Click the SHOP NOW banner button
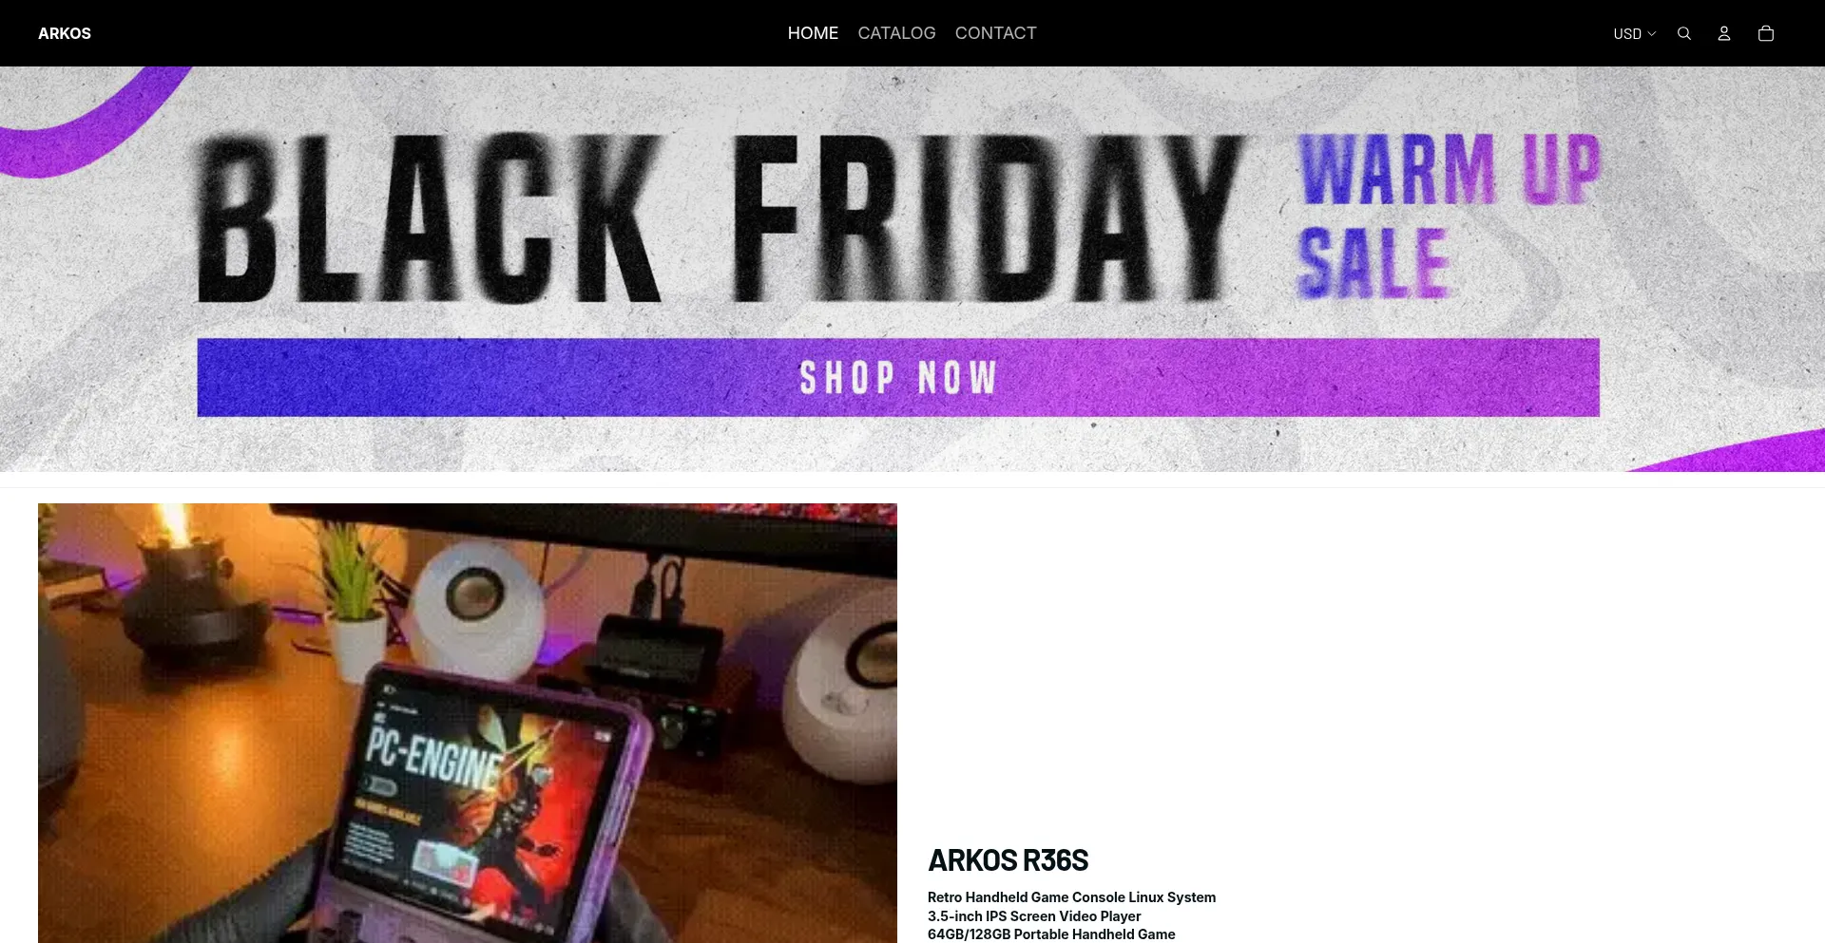1825x943 pixels. point(898,377)
